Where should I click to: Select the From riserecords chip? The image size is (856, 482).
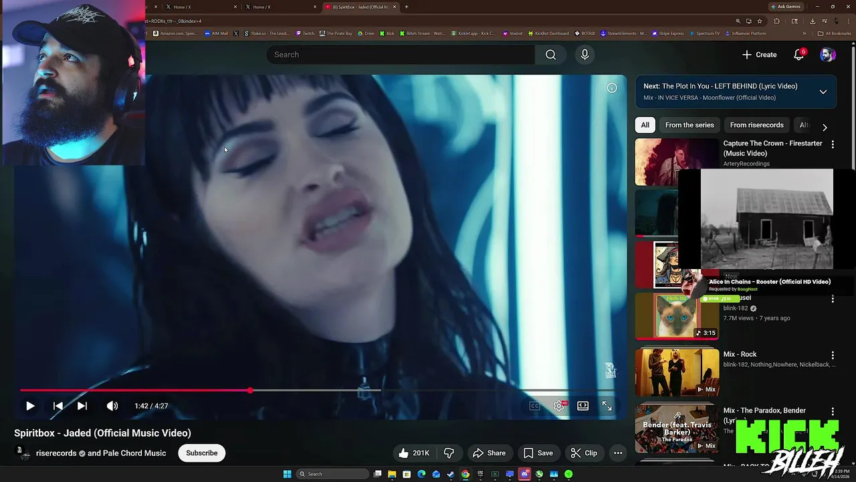(756, 125)
